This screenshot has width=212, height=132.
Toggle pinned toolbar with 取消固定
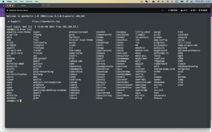click(x=203, y=10)
